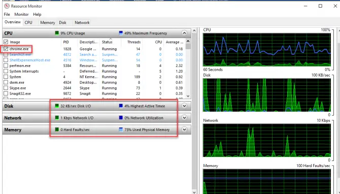Image resolution: width=340 pixels, height=194 pixels.
Task: Expand the Network section chevron
Action: (184, 118)
